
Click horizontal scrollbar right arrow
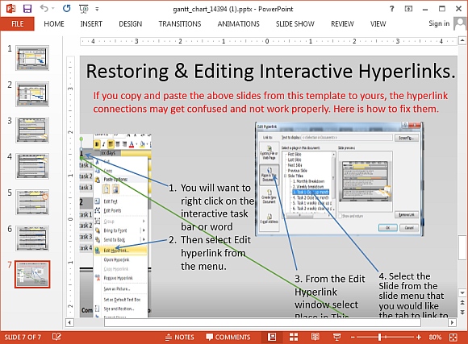coord(452,322)
